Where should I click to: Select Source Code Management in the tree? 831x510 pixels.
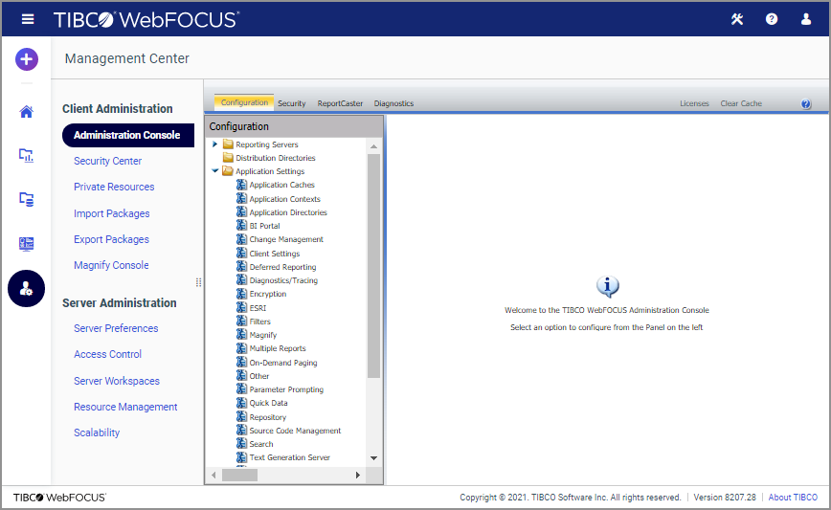tap(295, 431)
